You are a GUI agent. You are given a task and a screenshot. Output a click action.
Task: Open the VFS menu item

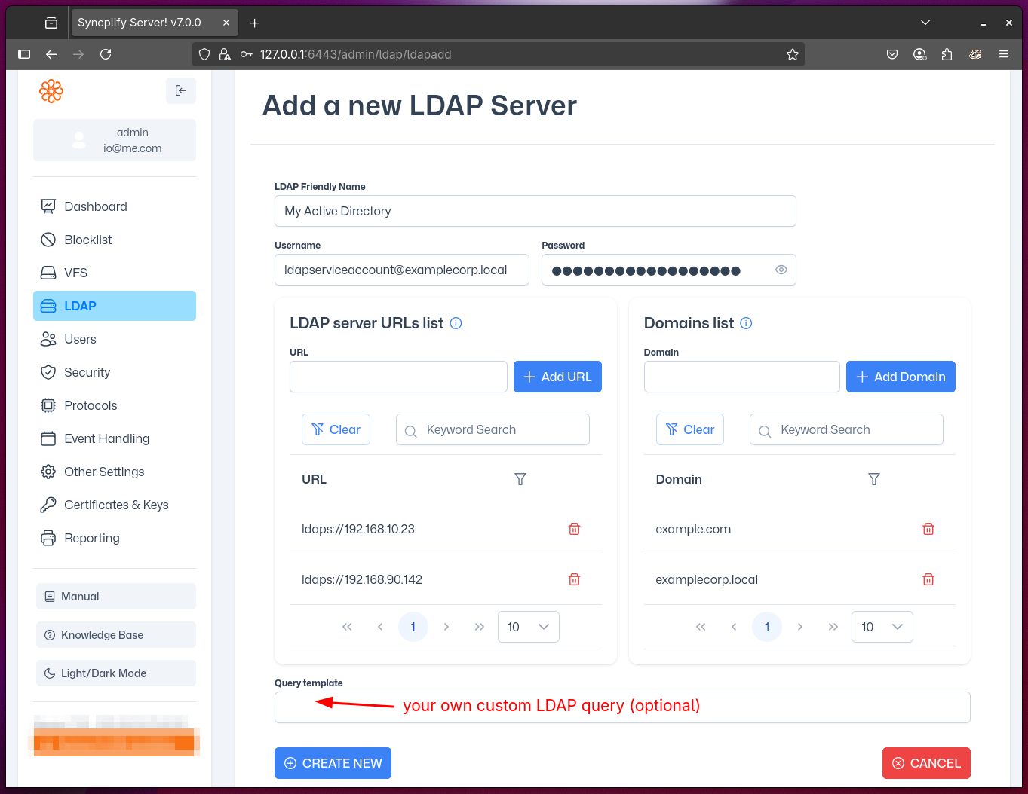(115, 273)
